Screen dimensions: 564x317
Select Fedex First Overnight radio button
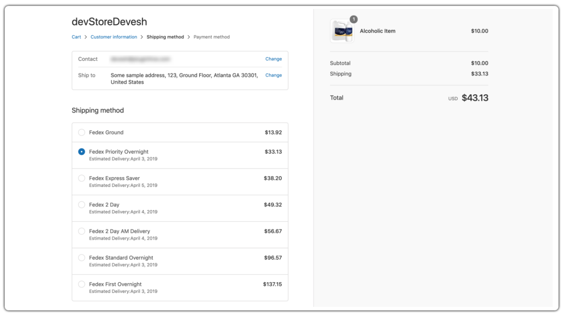81,284
